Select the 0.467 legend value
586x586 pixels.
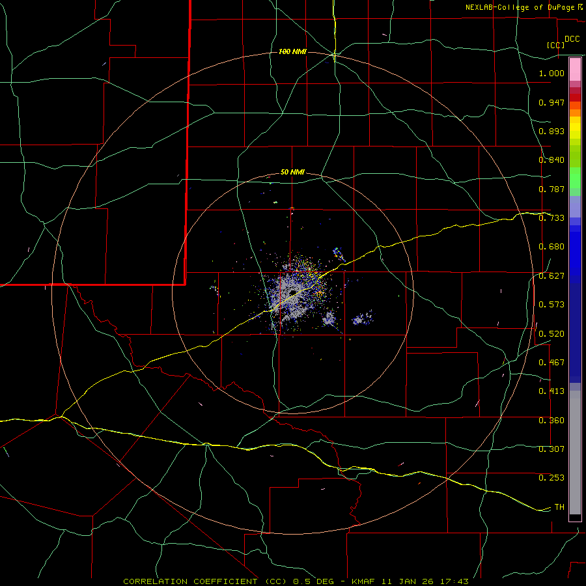(x=551, y=363)
